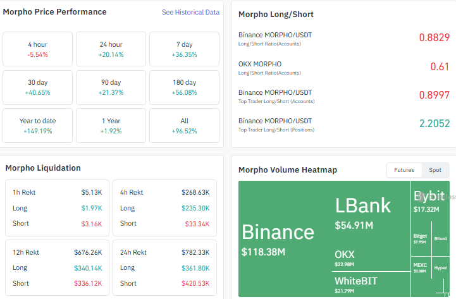Click the 2.2052 top trader positions ratio
456x299 pixels.
click(x=434, y=123)
